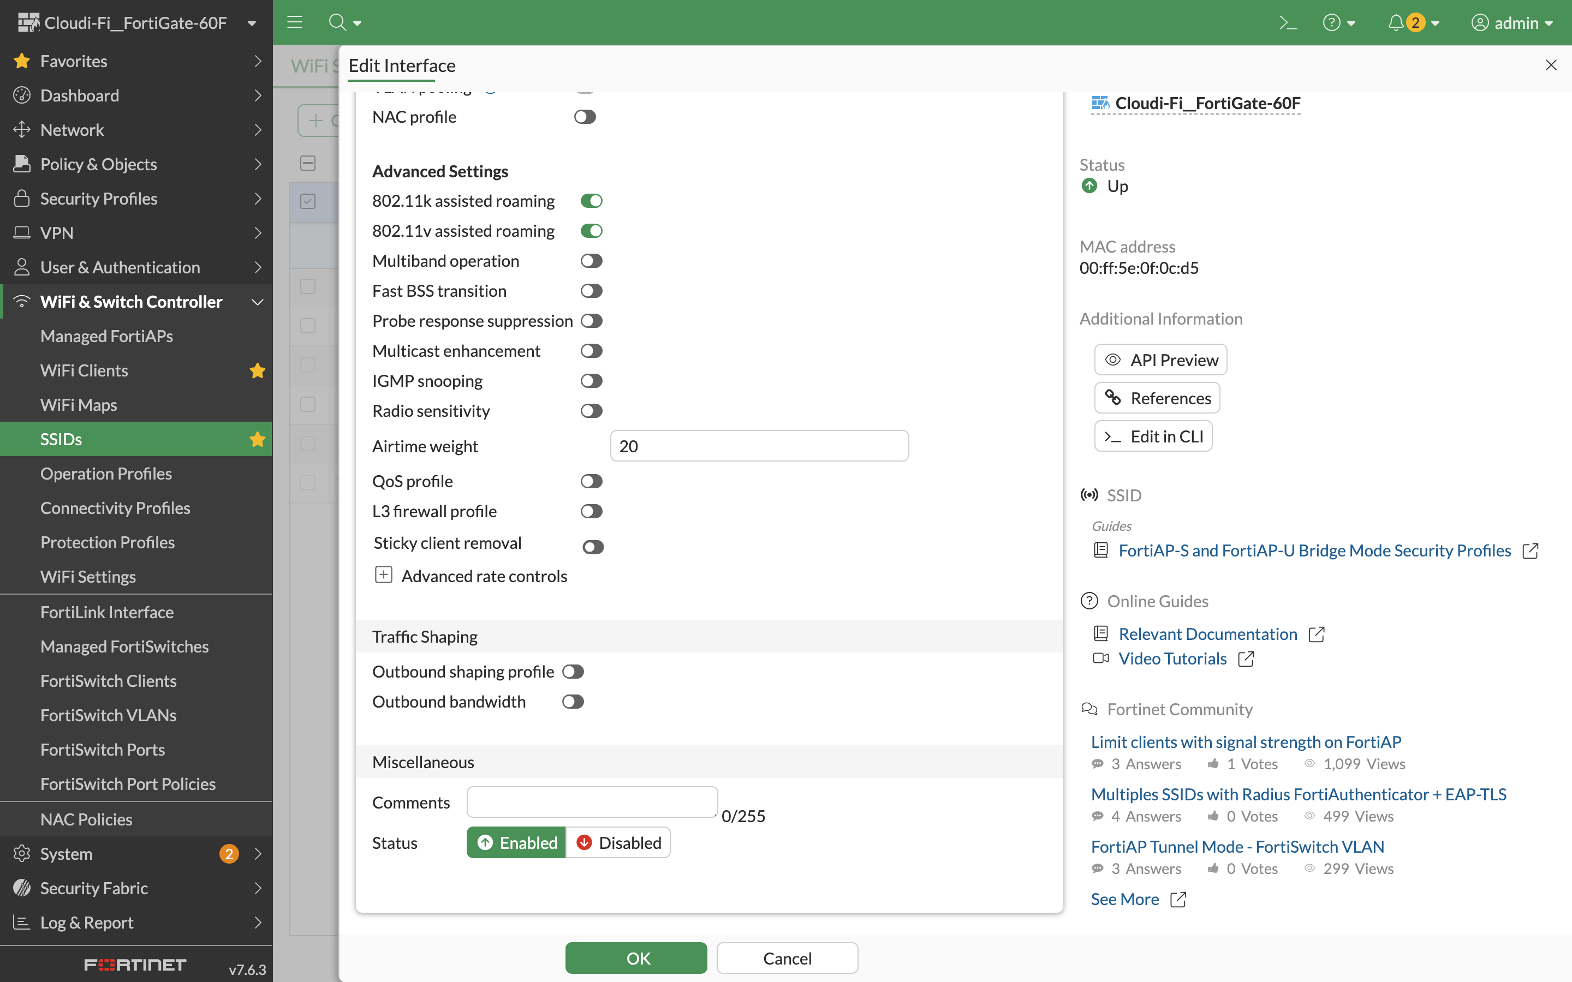Close the Edit Interface panel
1572x982 pixels.
(1551, 65)
